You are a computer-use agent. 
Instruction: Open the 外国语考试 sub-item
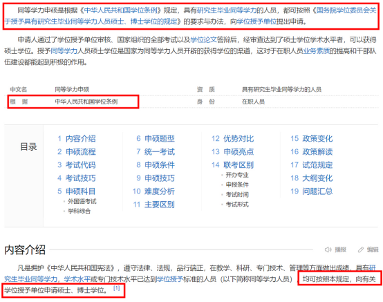point(82,201)
